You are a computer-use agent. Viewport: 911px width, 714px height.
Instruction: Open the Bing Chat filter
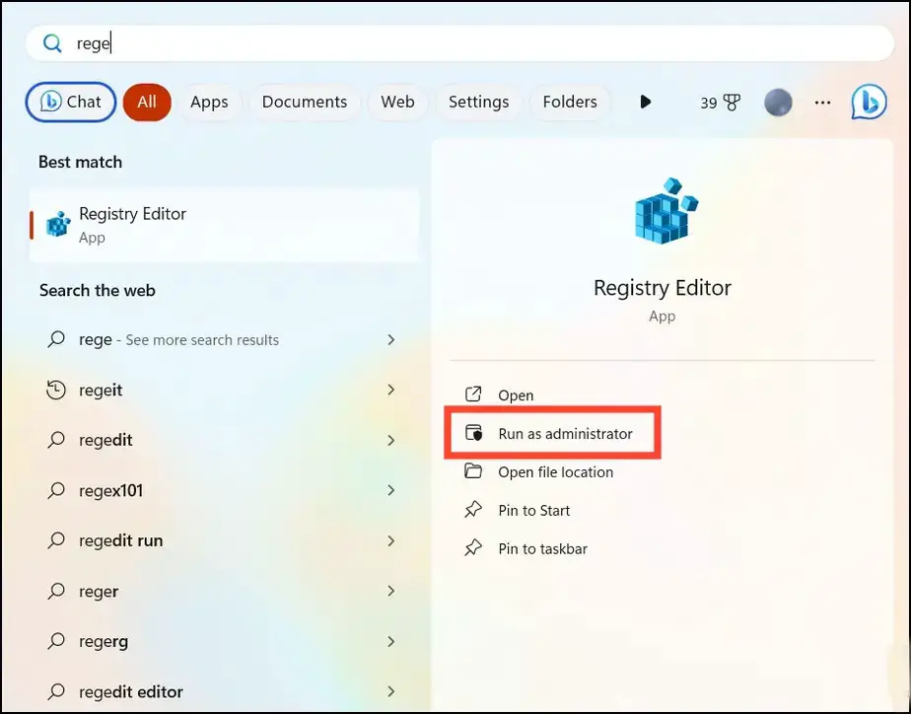[71, 103]
